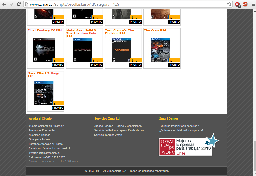
Task: Open '¿Quieres trabajar con nosotros?' link
Action: (179, 126)
